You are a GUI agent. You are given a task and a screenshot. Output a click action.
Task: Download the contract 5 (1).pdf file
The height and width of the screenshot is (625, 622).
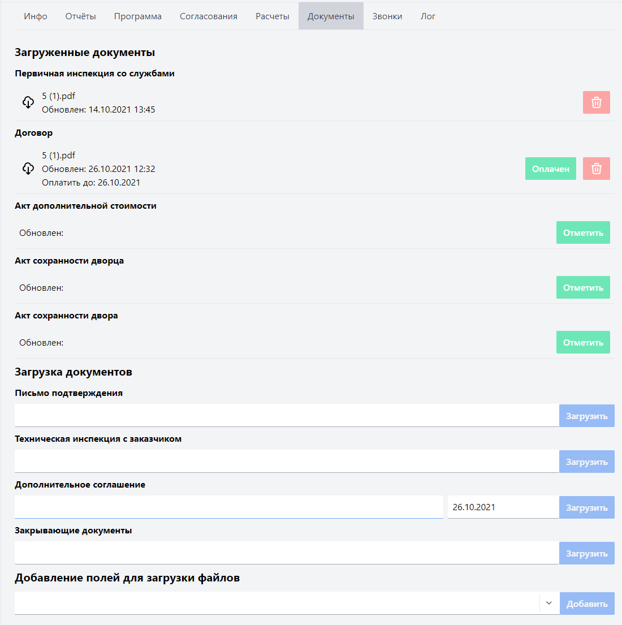pyautogui.click(x=28, y=169)
